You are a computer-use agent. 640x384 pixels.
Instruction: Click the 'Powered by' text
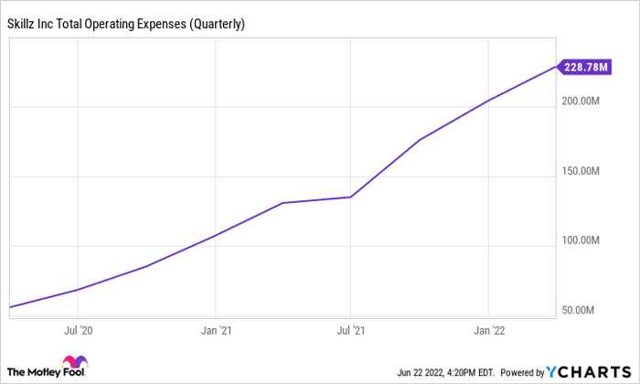[x=522, y=373]
